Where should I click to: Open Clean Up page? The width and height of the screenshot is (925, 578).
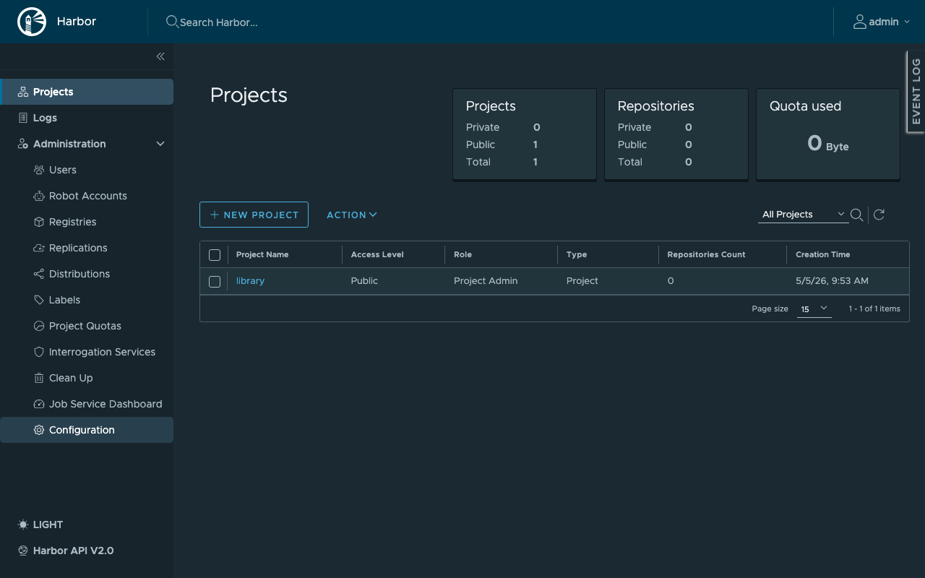[87, 378]
